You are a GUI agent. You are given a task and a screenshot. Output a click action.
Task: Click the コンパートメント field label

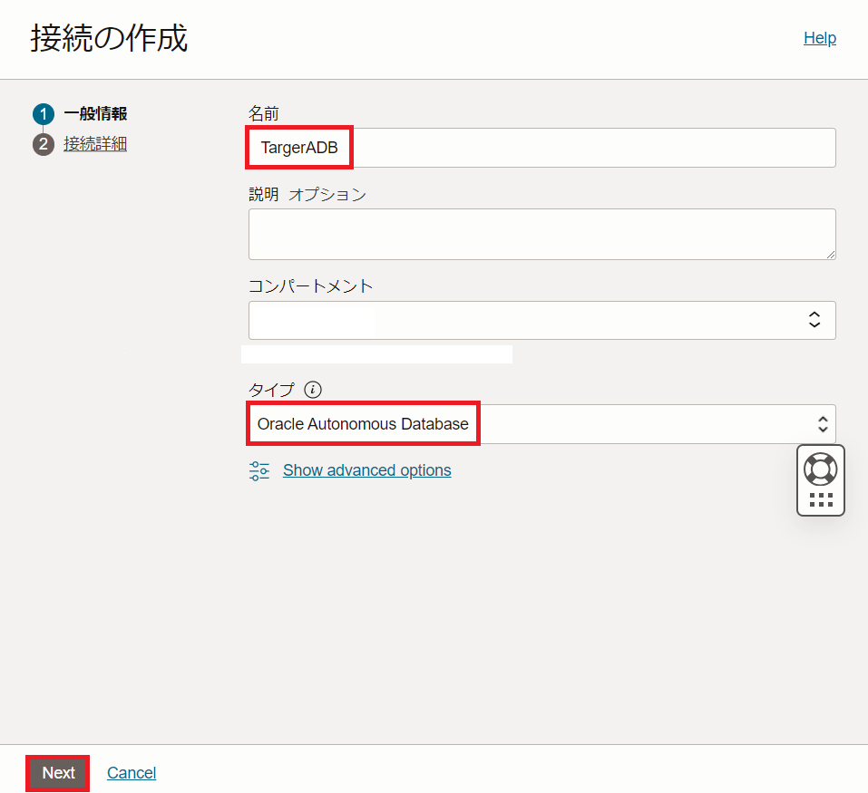click(x=310, y=286)
